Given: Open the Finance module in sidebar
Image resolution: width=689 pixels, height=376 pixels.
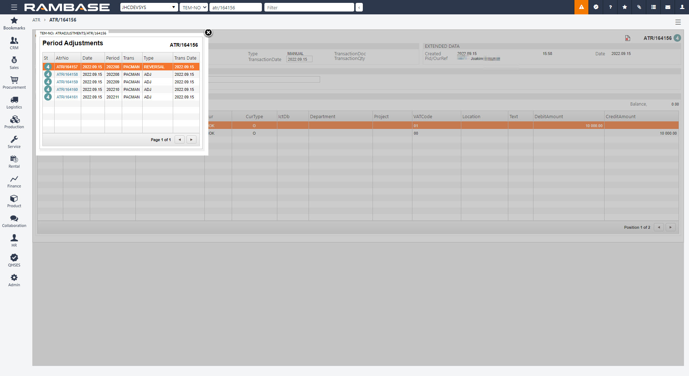Looking at the screenshot, I should click(x=14, y=182).
